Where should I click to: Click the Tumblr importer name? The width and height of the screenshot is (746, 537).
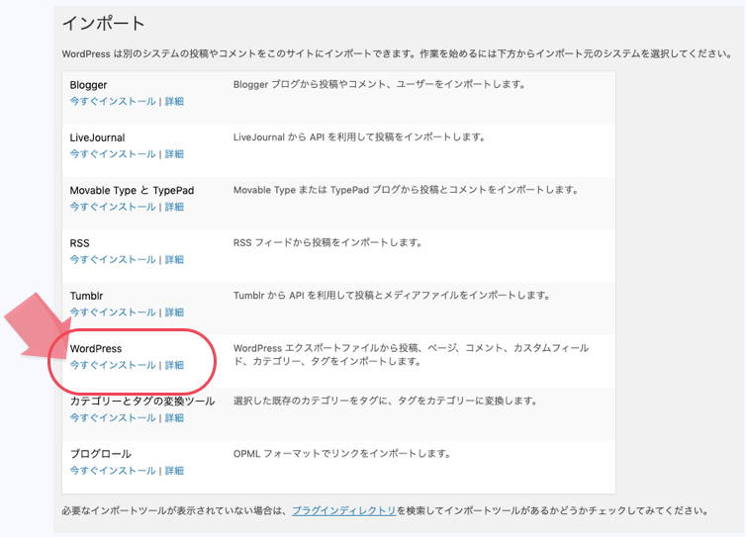87,297
